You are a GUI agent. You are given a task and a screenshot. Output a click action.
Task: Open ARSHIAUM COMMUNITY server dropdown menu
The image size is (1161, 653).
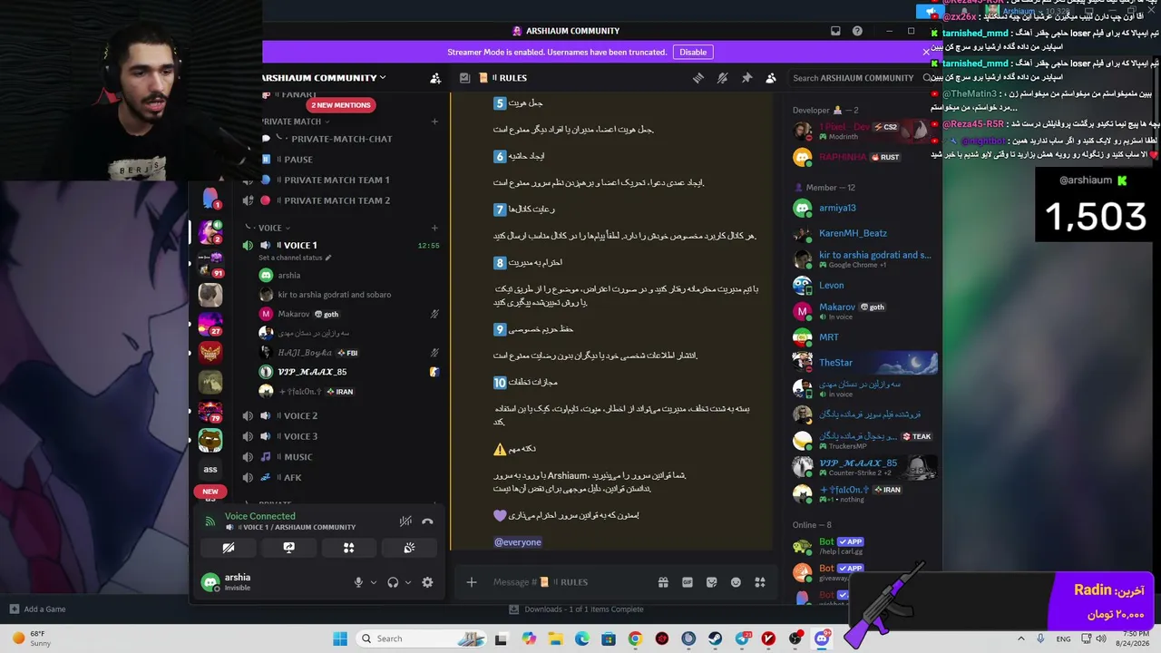(325, 78)
